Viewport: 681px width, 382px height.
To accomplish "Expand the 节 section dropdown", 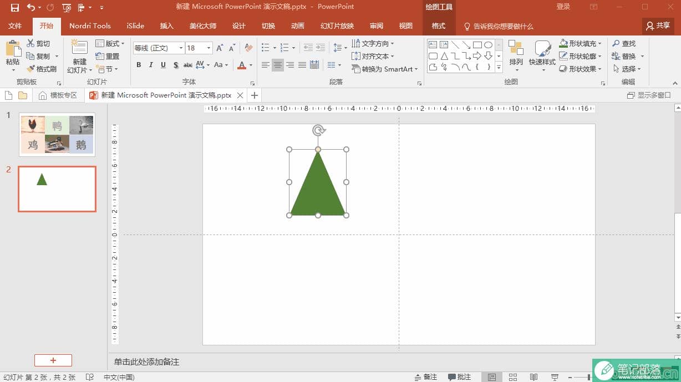I will (x=107, y=69).
